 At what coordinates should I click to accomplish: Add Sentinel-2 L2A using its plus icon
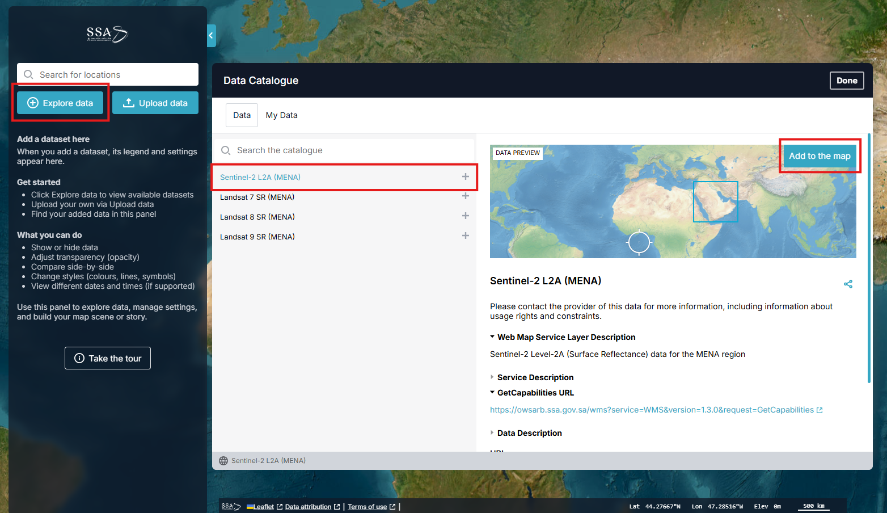tap(465, 176)
